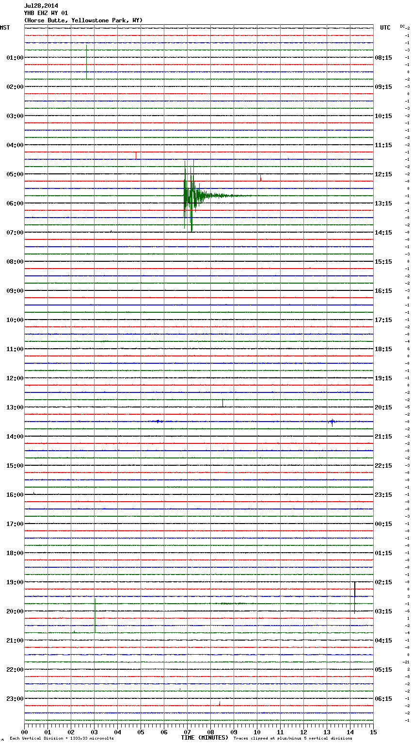
Task: Click the 02:15 UTC time label
Action: pos(383,582)
